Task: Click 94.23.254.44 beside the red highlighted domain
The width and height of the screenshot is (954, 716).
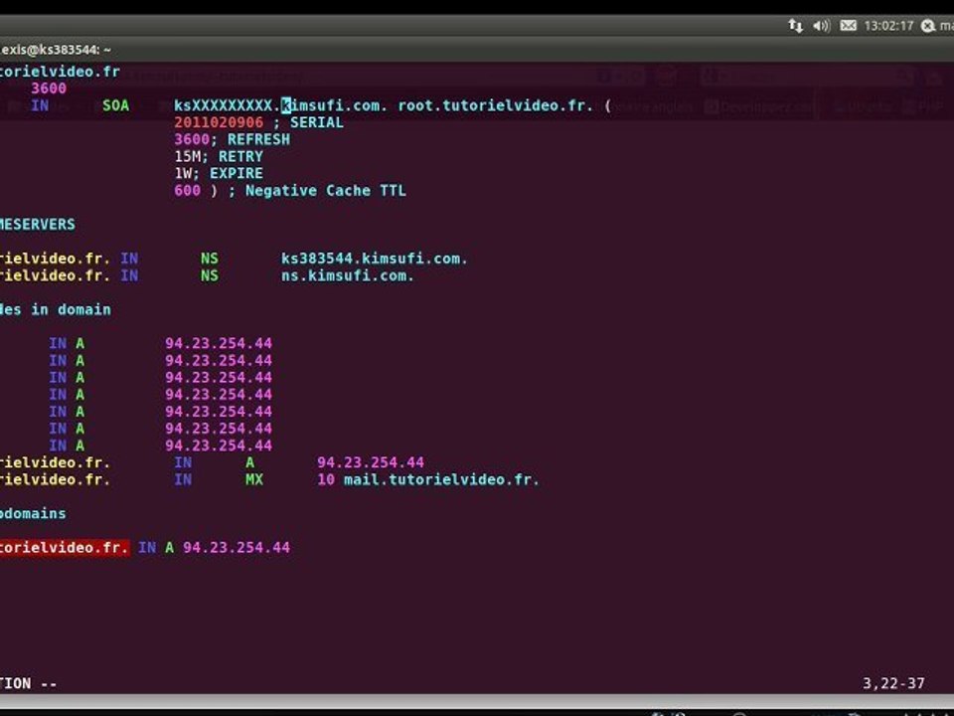Action: 237,547
